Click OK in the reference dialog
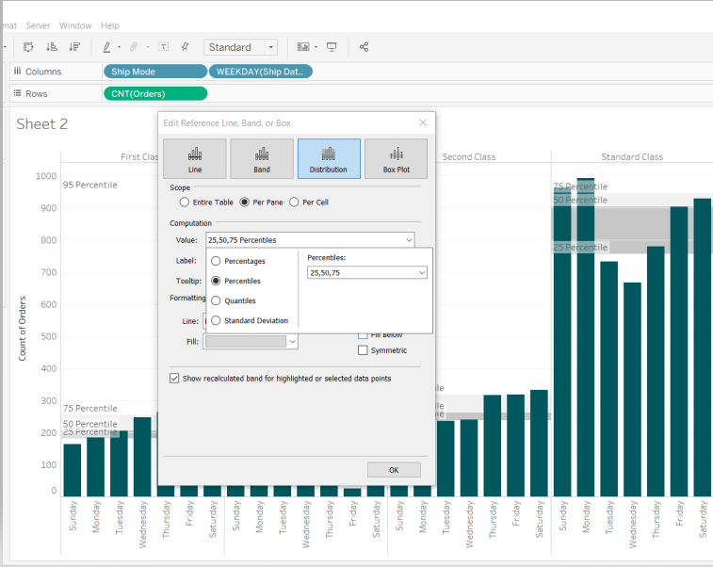Screen dimensions: 713x567 pos(394,470)
